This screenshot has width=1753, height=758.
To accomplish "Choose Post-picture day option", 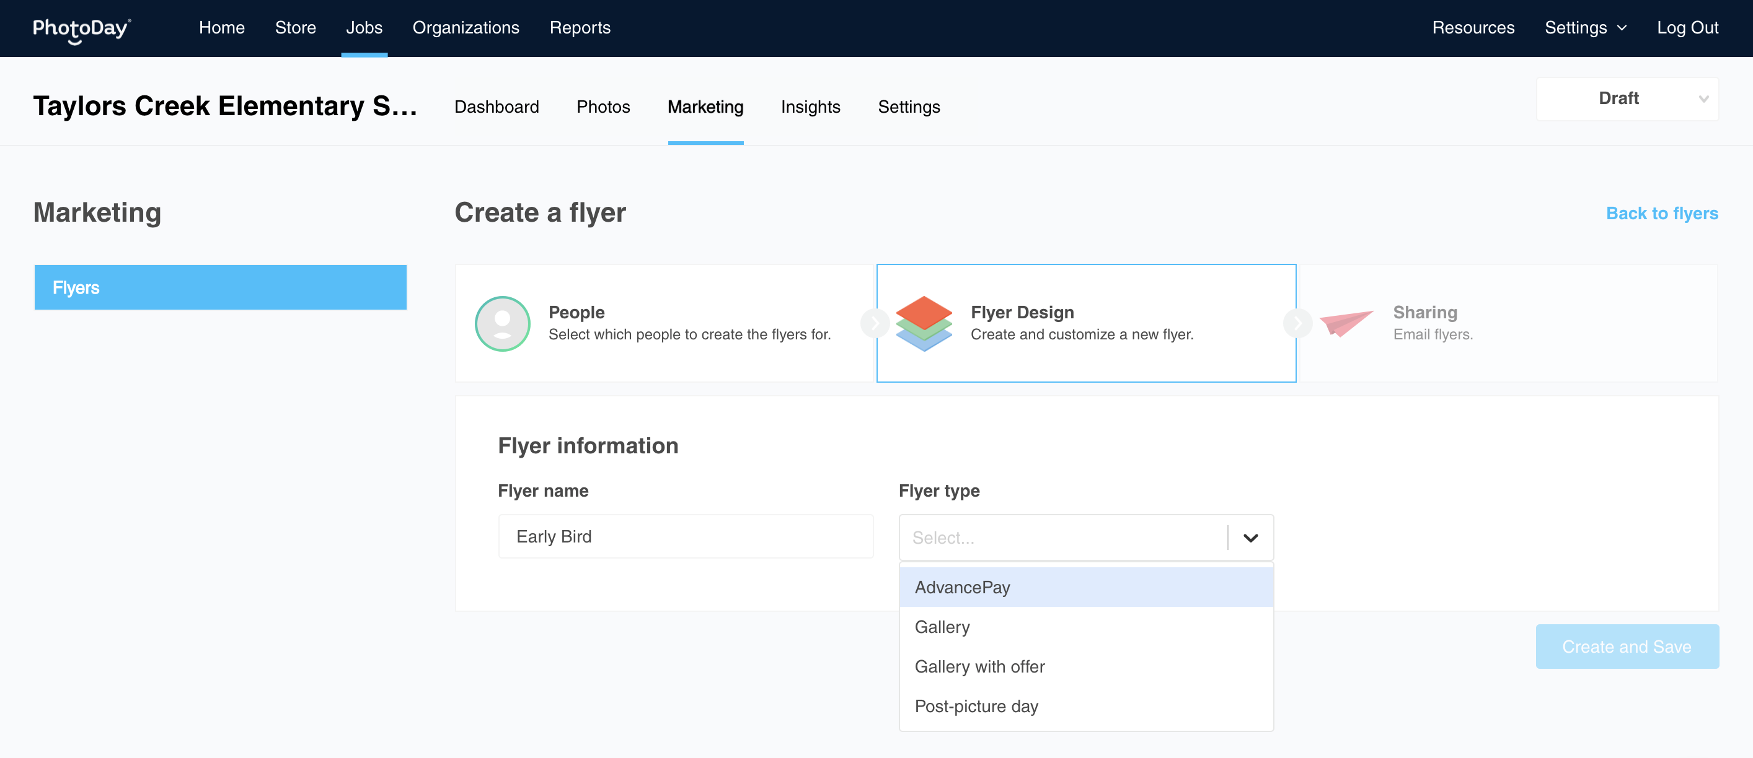I will pos(1086,705).
